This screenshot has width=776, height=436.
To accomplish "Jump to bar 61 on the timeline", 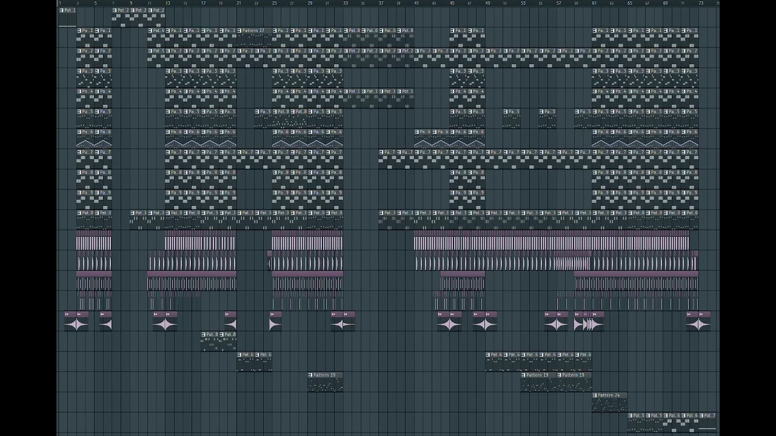I will pyautogui.click(x=594, y=3).
